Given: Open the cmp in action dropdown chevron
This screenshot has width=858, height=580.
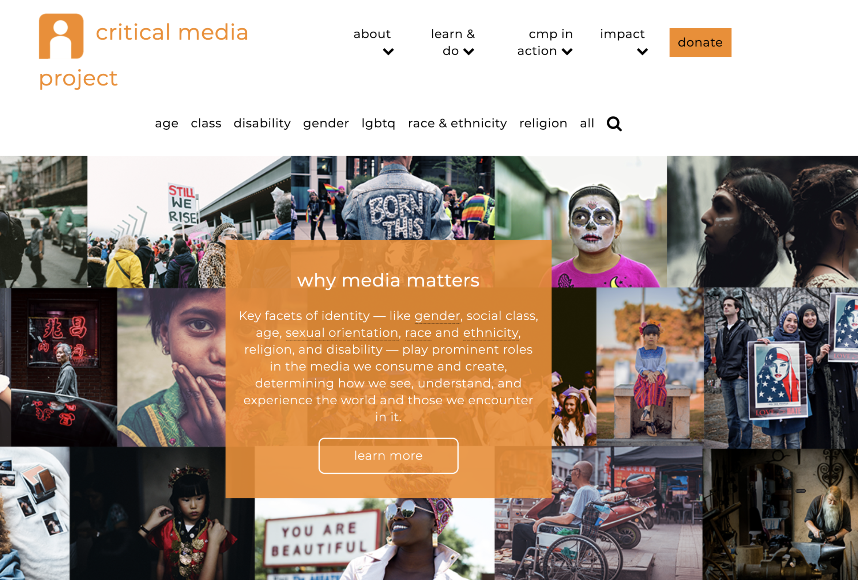Looking at the screenshot, I should pos(567,51).
